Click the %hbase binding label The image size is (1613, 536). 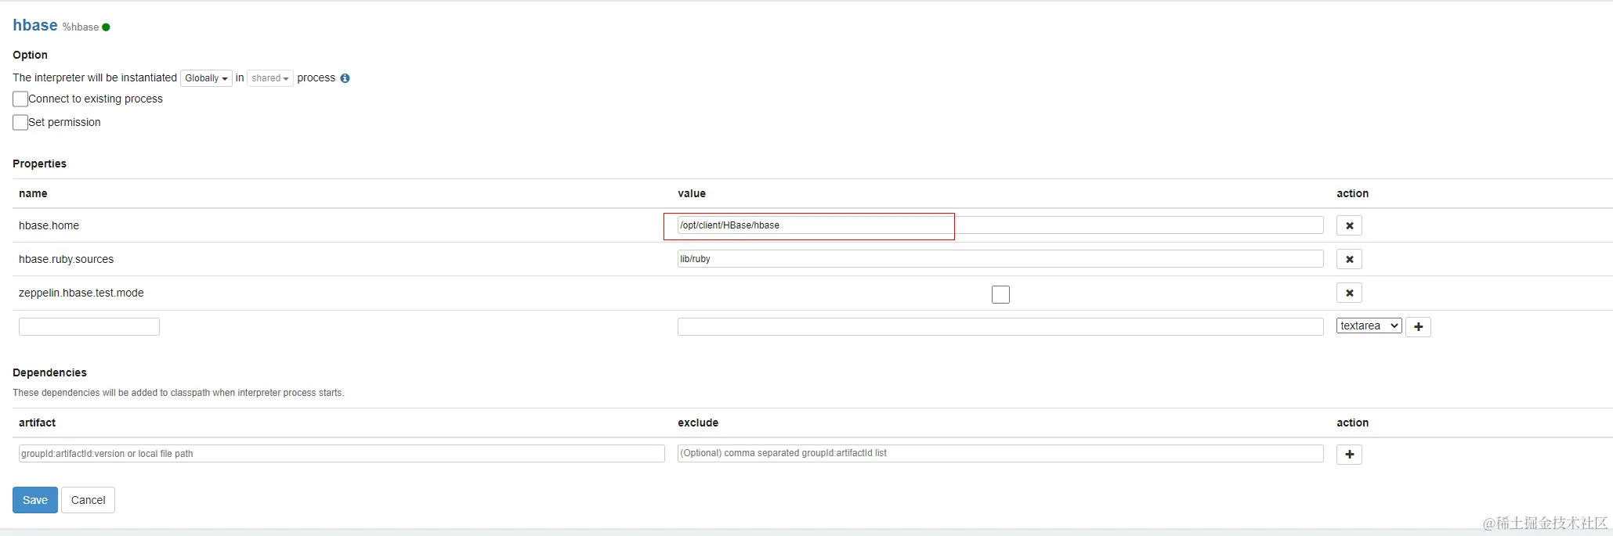point(81,27)
